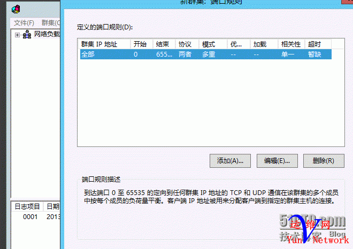Click the 添加(A)... button
The image size is (353, 249).
coord(230,161)
